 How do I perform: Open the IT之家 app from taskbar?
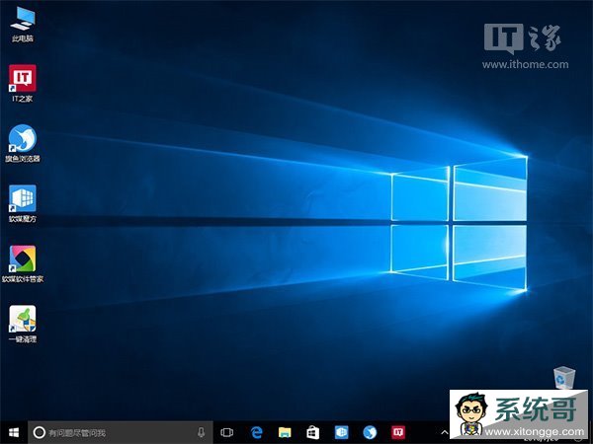398,432
